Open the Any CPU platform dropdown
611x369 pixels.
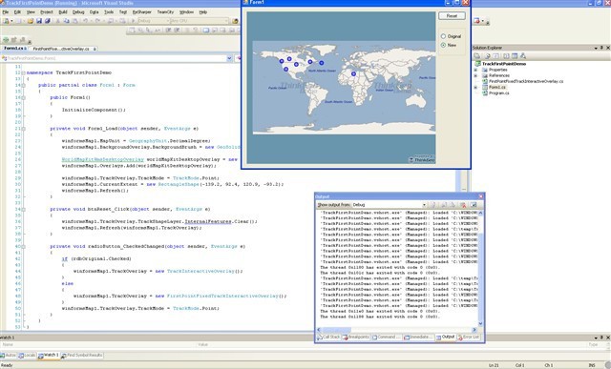point(200,21)
